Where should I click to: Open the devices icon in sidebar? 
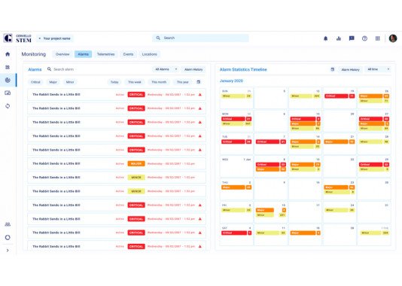pyautogui.click(x=8, y=93)
